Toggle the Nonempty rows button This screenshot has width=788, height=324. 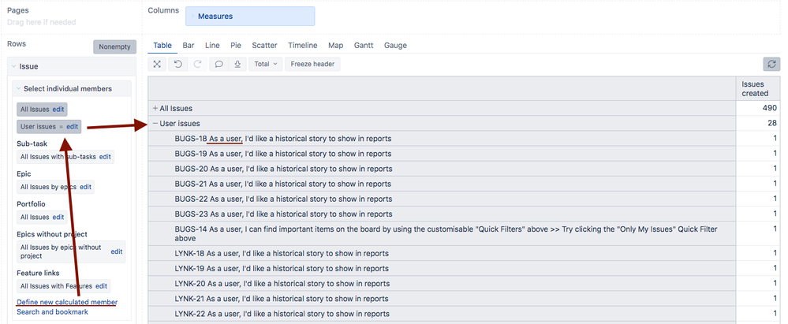pyautogui.click(x=114, y=47)
